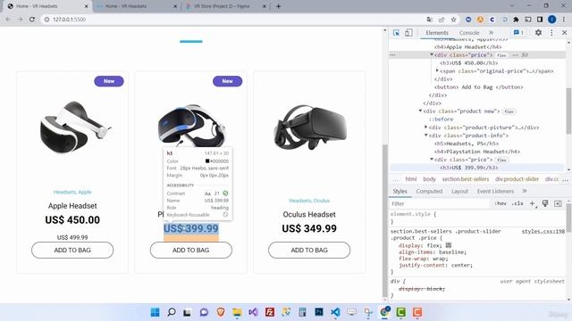The height and width of the screenshot is (321, 572).
Task: Toggle the Chrome side panel icon
Action: point(540,20)
